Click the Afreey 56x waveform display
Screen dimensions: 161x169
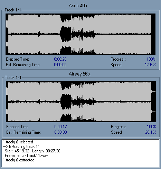pyautogui.click(x=81, y=102)
